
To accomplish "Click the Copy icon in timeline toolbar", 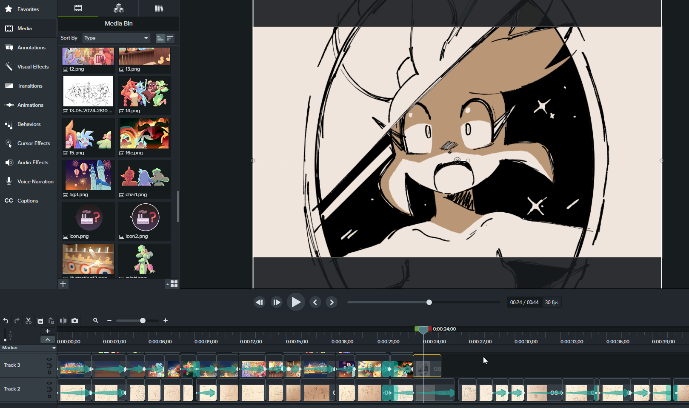I will pos(40,321).
